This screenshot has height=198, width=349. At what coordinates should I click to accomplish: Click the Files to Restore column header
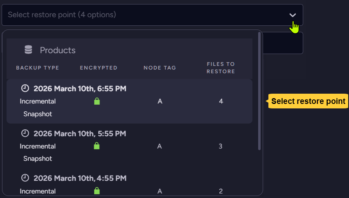pyautogui.click(x=221, y=68)
